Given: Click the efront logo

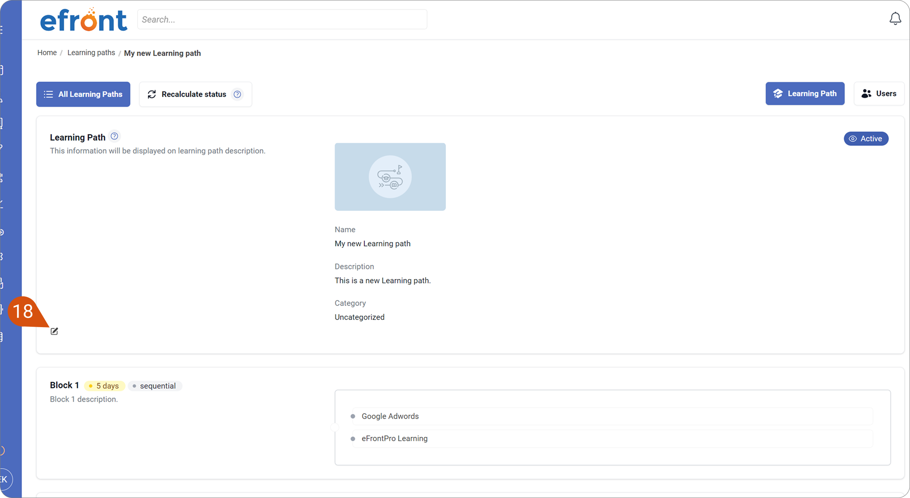Looking at the screenshot, I should (83, 19).
